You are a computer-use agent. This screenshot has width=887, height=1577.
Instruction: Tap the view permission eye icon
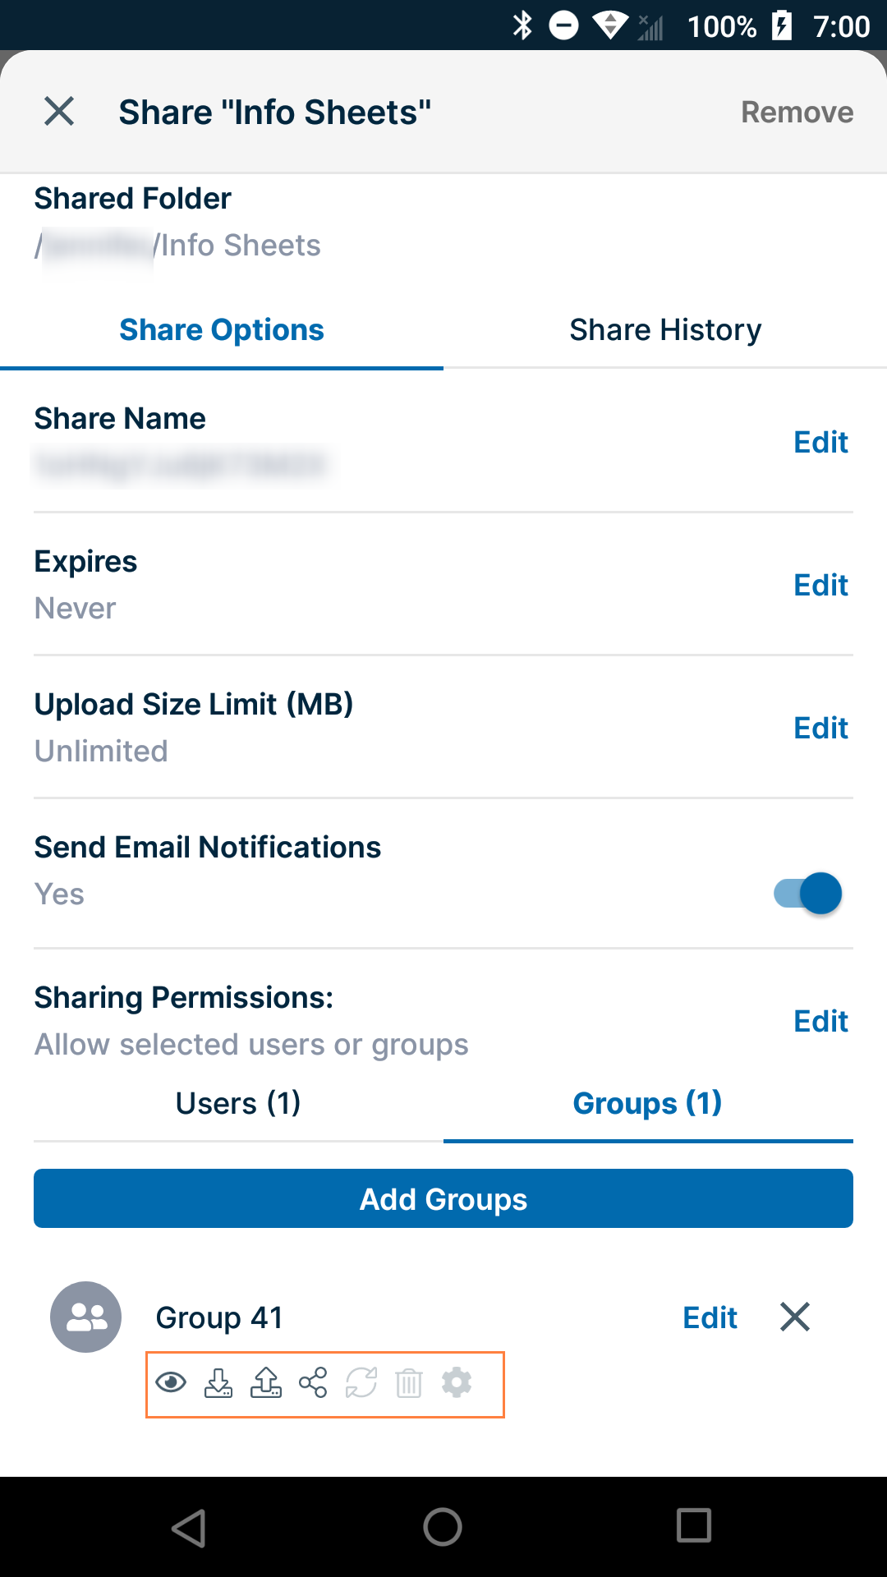pos(171,1383)
